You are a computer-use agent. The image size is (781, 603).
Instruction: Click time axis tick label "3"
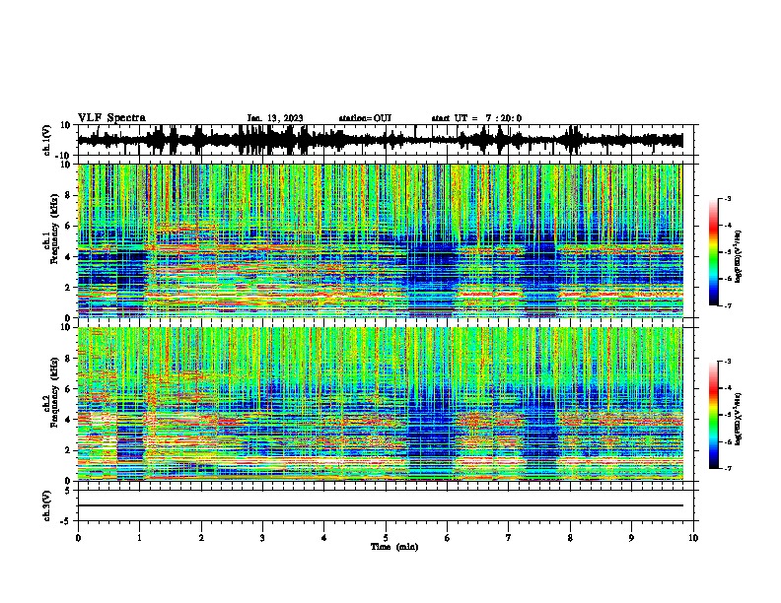pyautogui.click(x=262, y=538)
